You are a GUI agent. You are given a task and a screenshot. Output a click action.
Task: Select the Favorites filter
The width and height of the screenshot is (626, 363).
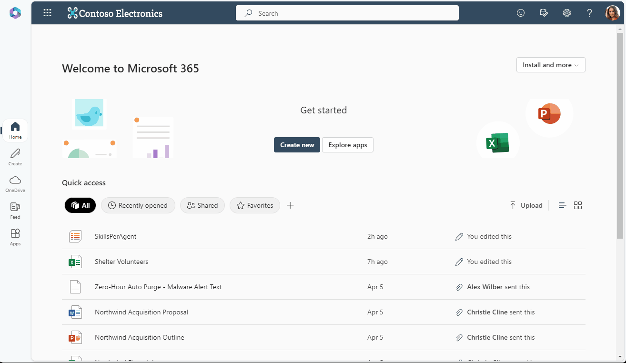[x=255, y=205]
